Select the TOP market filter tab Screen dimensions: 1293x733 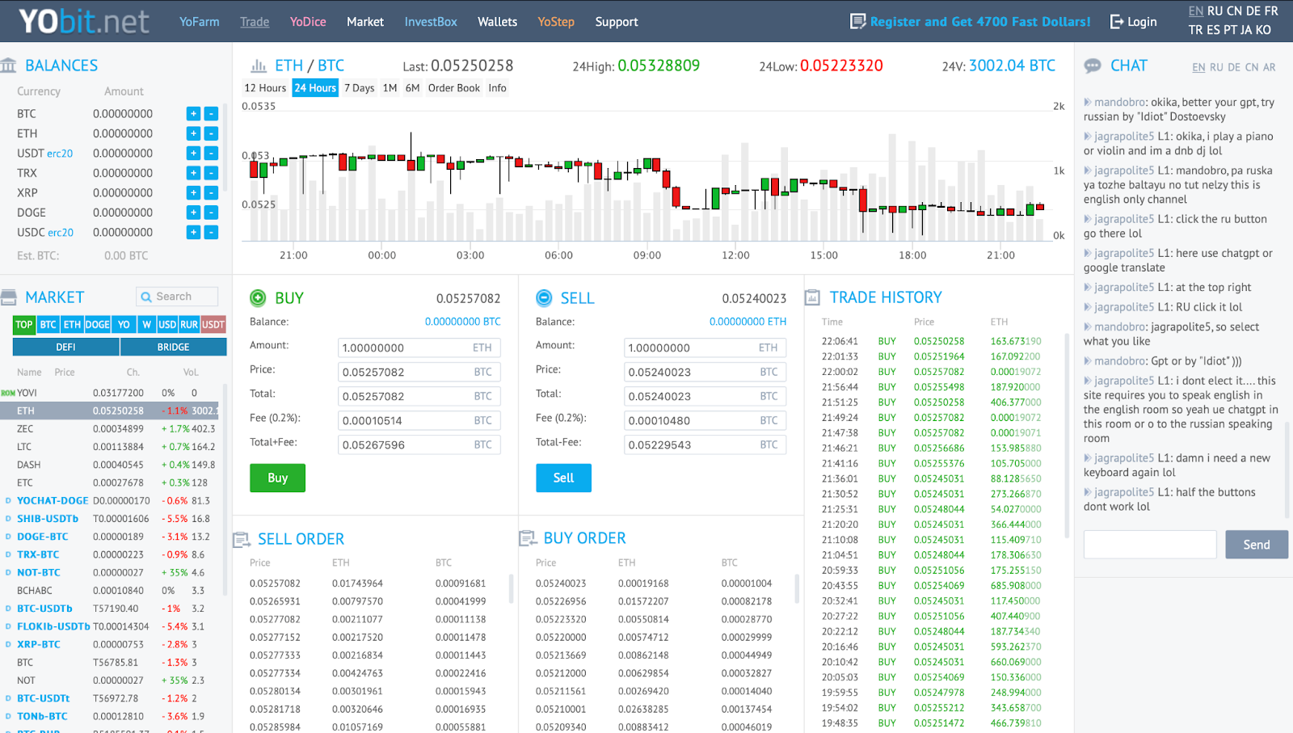(24, 325)
